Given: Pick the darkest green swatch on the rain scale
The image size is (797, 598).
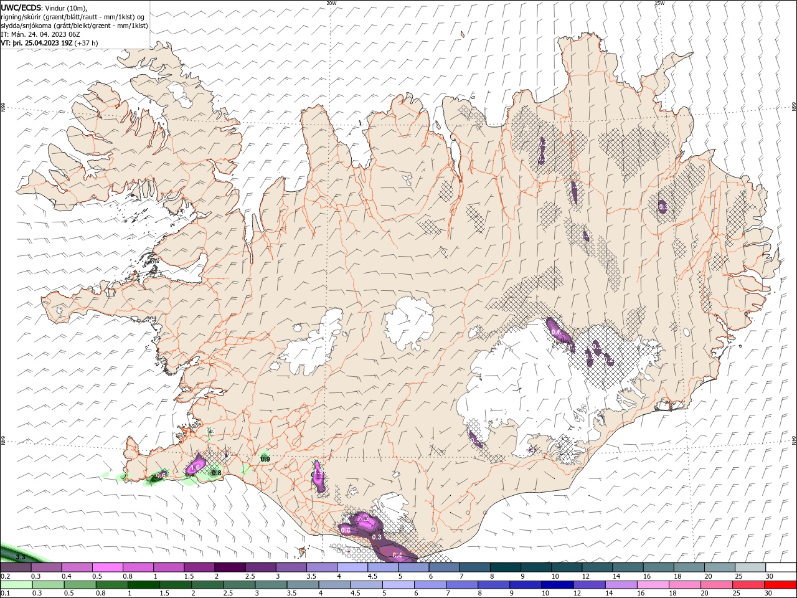Looking at the screenshot, I should (143, 585).
